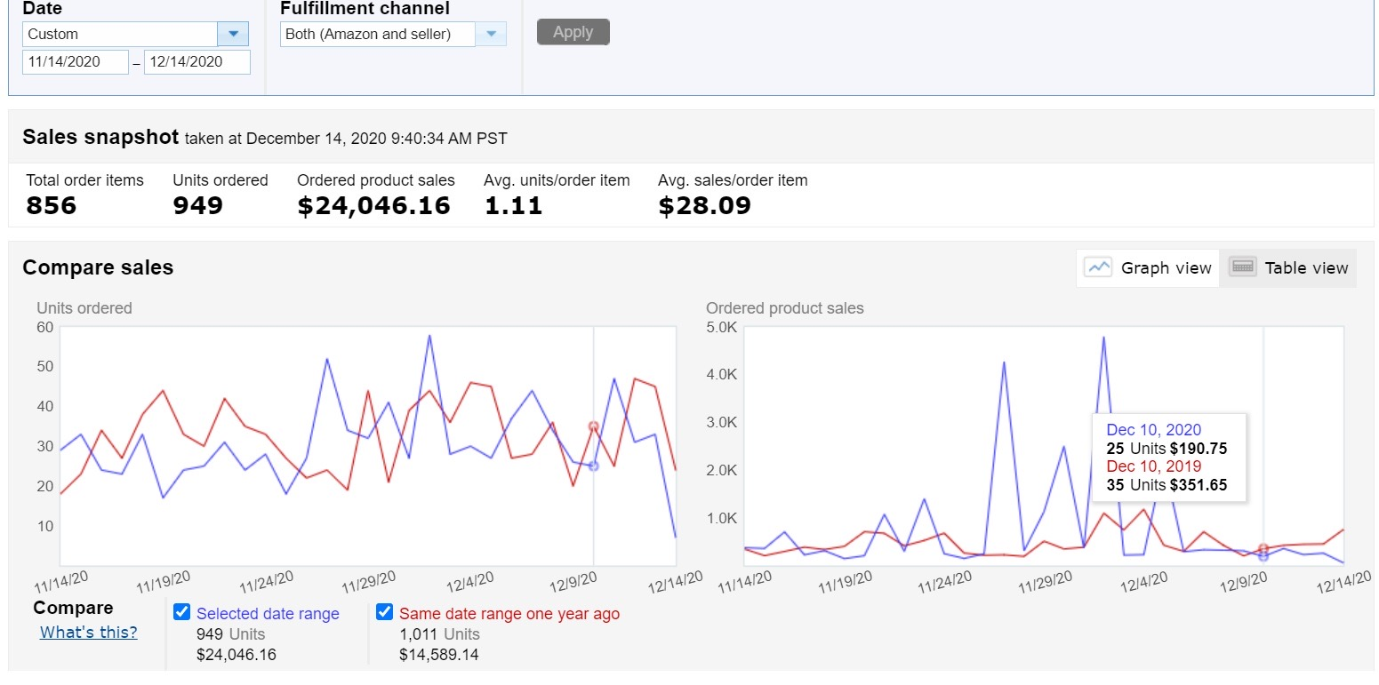Screen dimensions: 1379x685
Task: Click the Graph view line chart icon
Action: pos(1098,267)
